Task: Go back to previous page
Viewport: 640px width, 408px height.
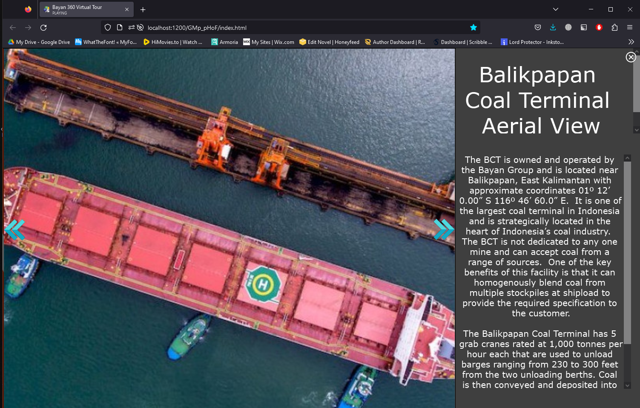Action: [13, 28]
